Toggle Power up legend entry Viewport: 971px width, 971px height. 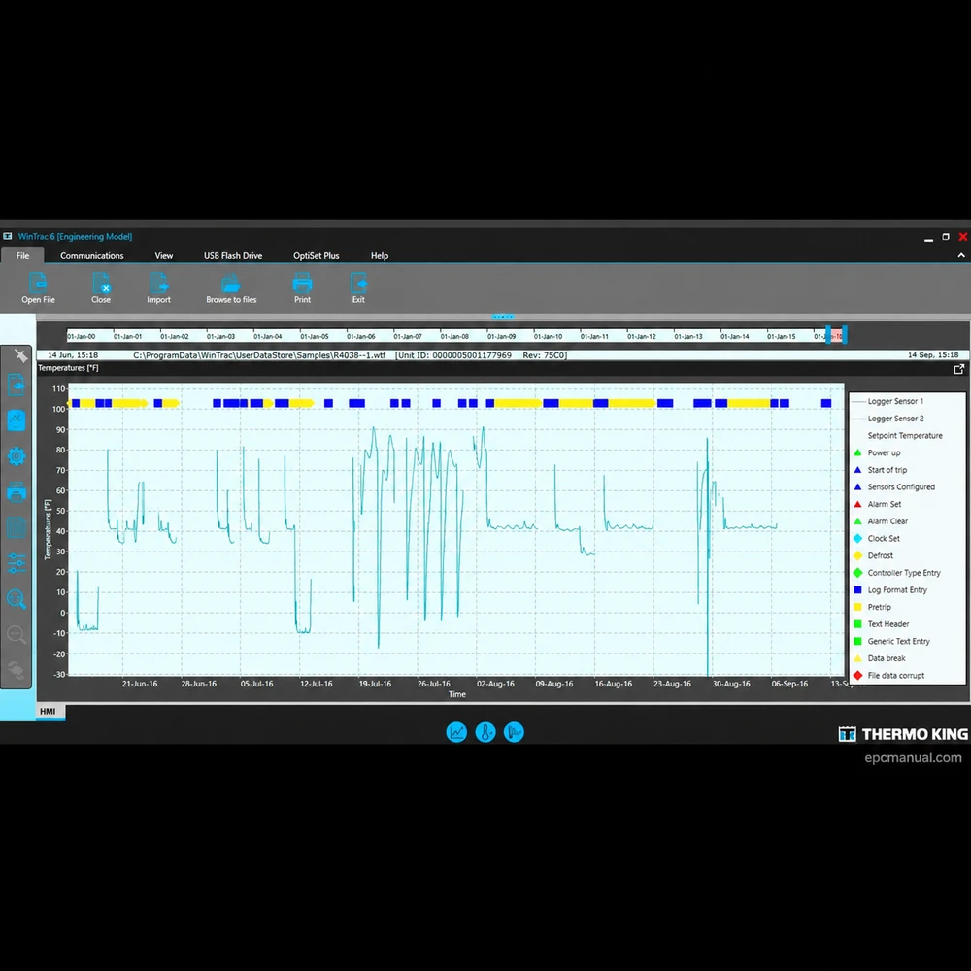pos(877,452)
